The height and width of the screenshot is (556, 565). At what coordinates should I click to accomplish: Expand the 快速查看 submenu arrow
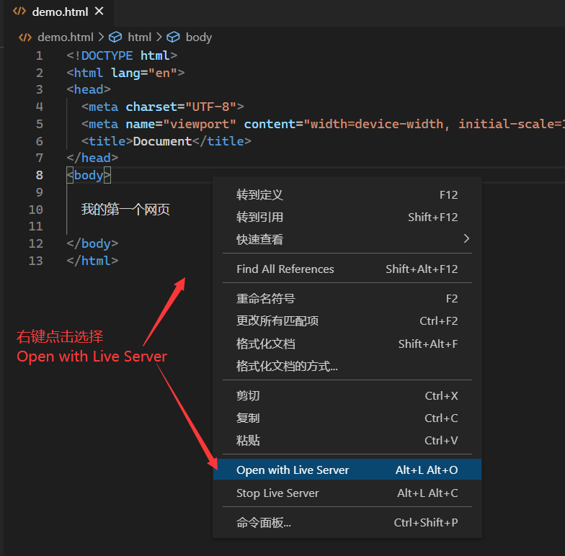466,238
